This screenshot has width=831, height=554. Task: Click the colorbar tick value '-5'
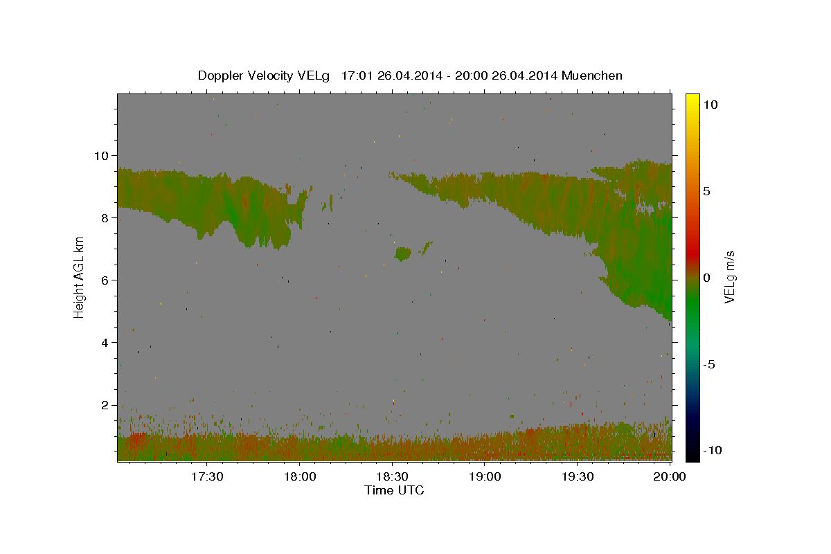pyautogui.click(x=708, y=364)
